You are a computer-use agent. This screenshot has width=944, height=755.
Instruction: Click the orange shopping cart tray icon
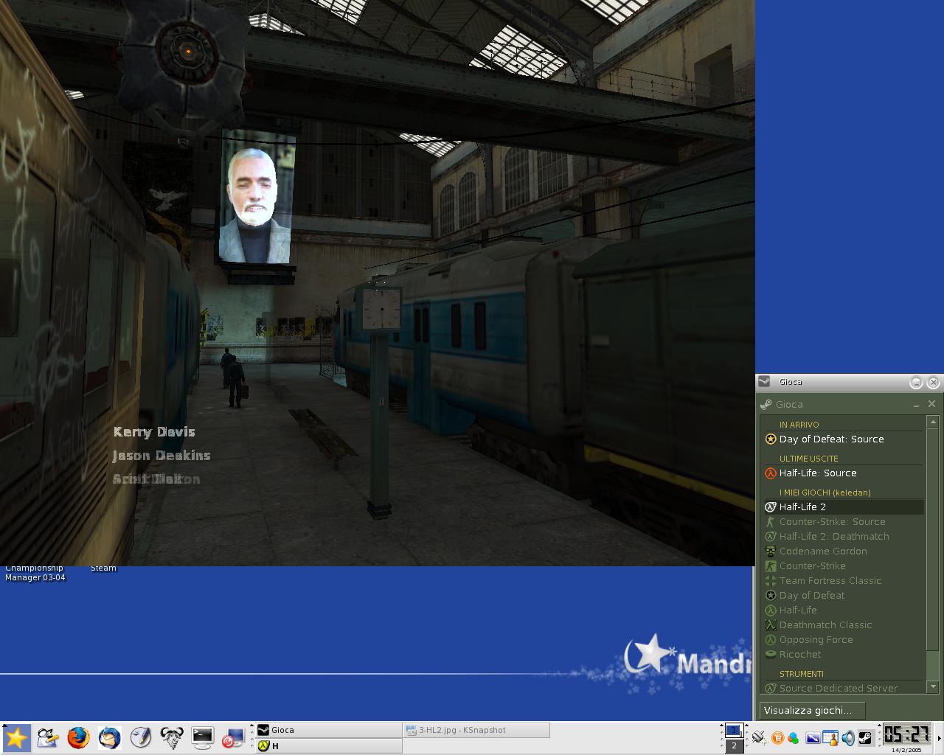pos(777,737)
